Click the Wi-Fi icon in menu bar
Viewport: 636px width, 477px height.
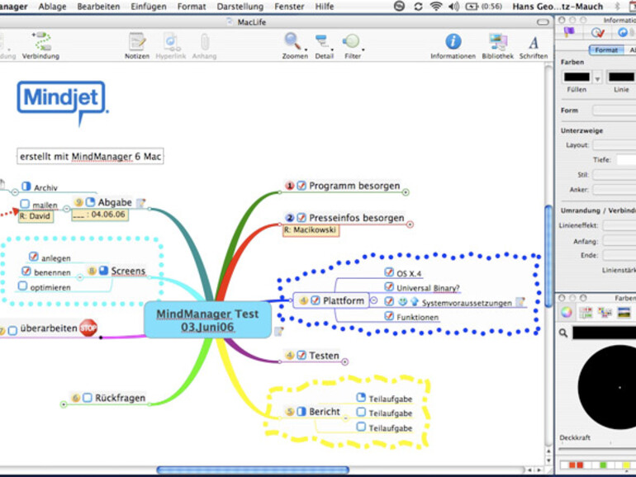pos(436,6)
